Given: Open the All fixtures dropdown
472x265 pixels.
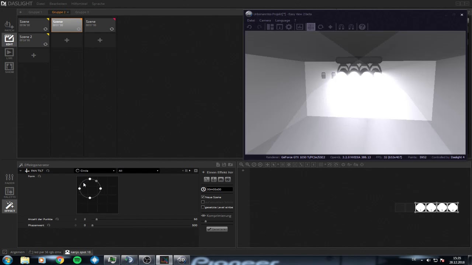Looking at the screenshot, I should (x=138, y=170).
